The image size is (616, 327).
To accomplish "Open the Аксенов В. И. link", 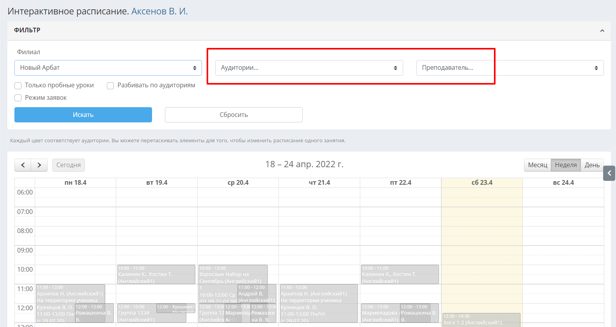I will pyautogui.click(x=159, y=11).
